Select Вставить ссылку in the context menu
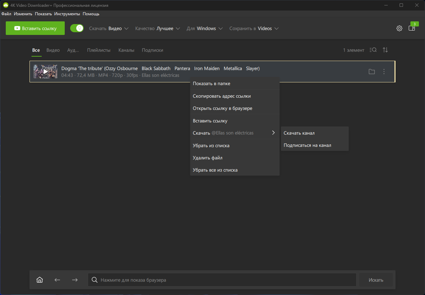The image size is (425, 295). point(235,121)
